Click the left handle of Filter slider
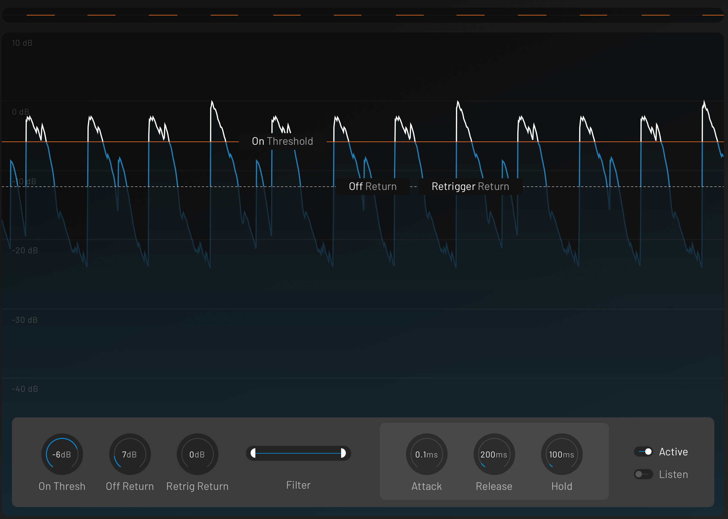The height and width of the screenshot is (519, 728). click(253, 453)
